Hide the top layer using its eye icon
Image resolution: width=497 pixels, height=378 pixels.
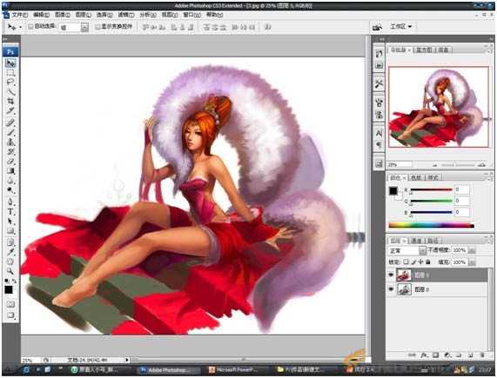[391, 275]
